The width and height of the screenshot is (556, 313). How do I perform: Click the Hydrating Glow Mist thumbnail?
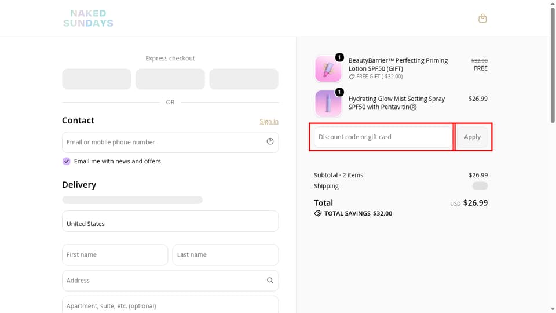(x=328, y=103)
